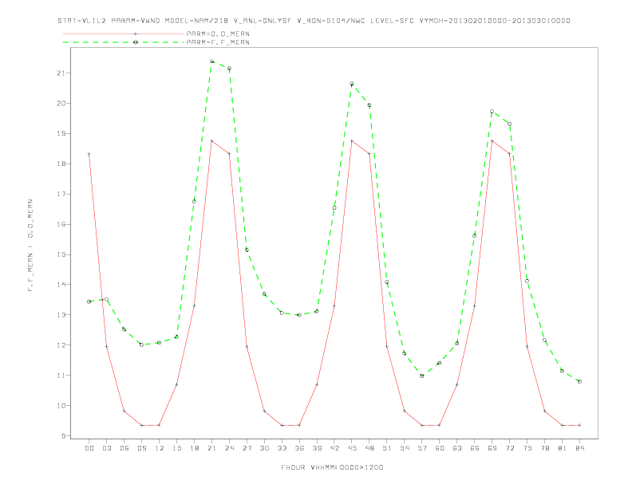Click x-axis tick label 60
The image size is (632, 488).
(440, 448)
